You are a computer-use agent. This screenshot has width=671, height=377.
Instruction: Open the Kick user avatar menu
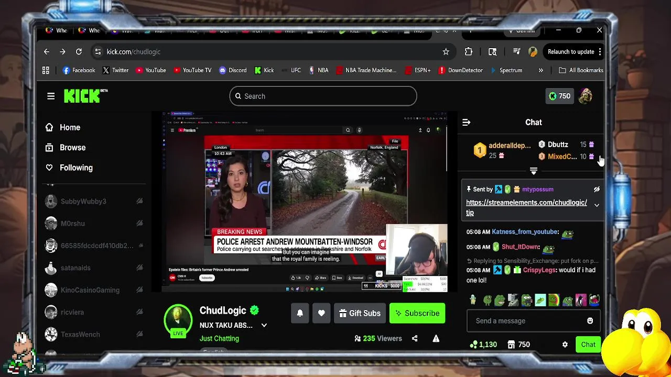[586, 96]
